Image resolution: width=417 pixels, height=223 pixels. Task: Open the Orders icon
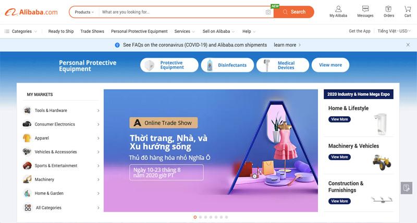pos(388,11)
